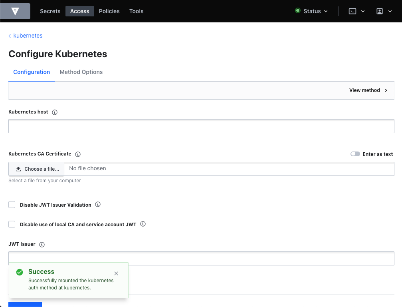402x307 pixels.
Task: Open the console dropdown chevron
Action: [363, 11]
